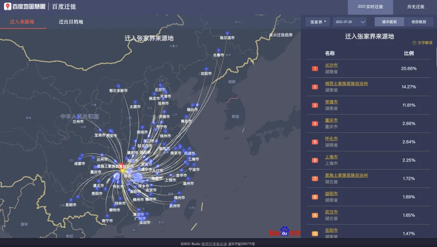This screenshot has height=247, width=437.
Task: Click the 南宁市 map marker
Action: point(107,216)
